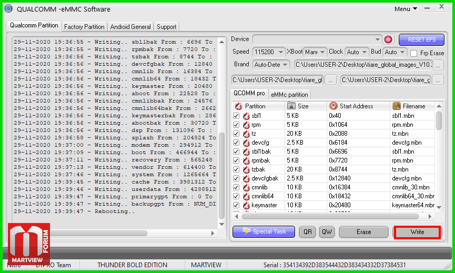Image resolution: width=455 pixels, height=273 pixels.
Task: Click the flame icon on keymaster row
Action: pyautogui.click(x=246, y=205)
